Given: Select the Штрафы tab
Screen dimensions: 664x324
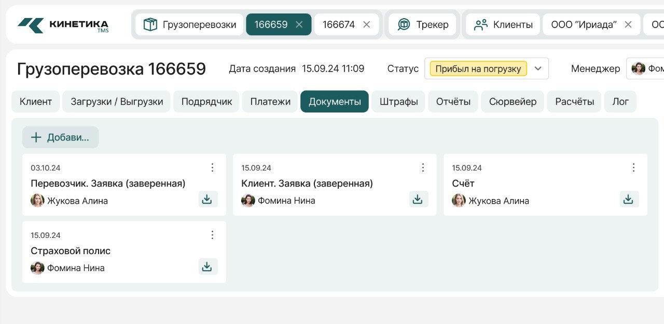Looking at the screenshot, I should (x=398, y=102).
